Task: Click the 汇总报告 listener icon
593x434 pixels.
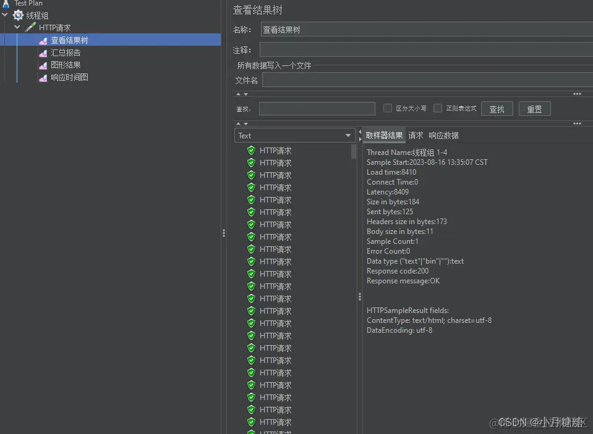Action: point(43,53)
